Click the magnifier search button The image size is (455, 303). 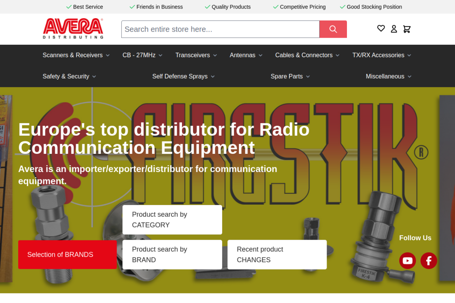pos(333,29)
